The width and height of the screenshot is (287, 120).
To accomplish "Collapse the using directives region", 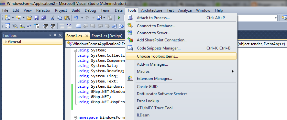I will (75, 50).
